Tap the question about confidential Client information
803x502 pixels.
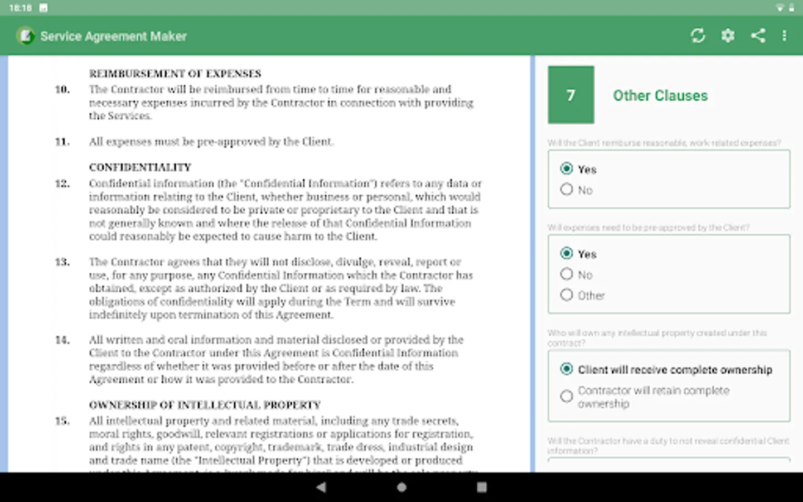pyautogui.click(x=668, y=445)
